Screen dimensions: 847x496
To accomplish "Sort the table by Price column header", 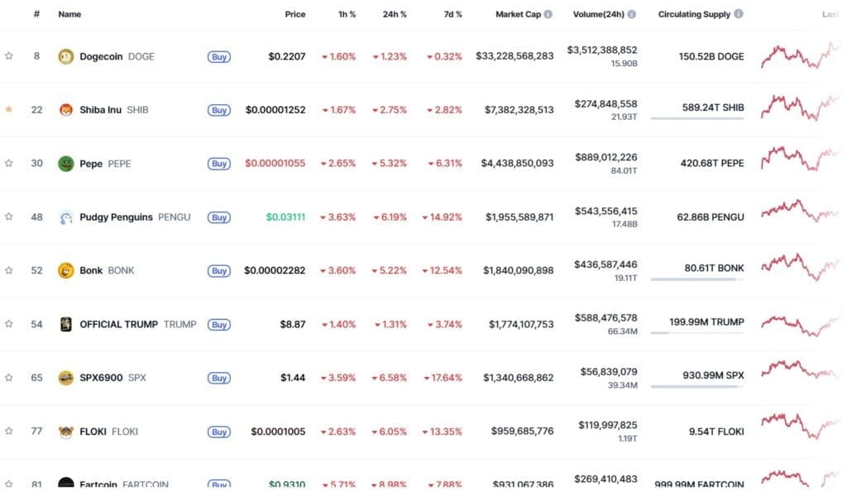I will click(295, 14).
